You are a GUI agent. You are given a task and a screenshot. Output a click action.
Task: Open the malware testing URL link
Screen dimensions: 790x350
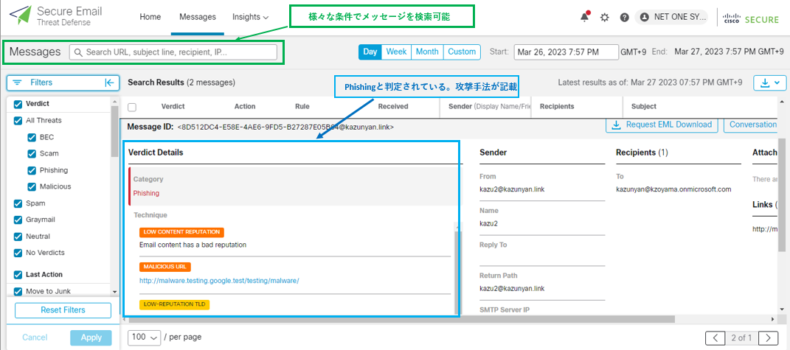pos(219,281)
